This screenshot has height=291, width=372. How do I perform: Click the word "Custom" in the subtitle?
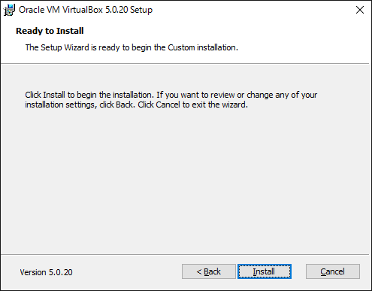click(x=181, y=47)
